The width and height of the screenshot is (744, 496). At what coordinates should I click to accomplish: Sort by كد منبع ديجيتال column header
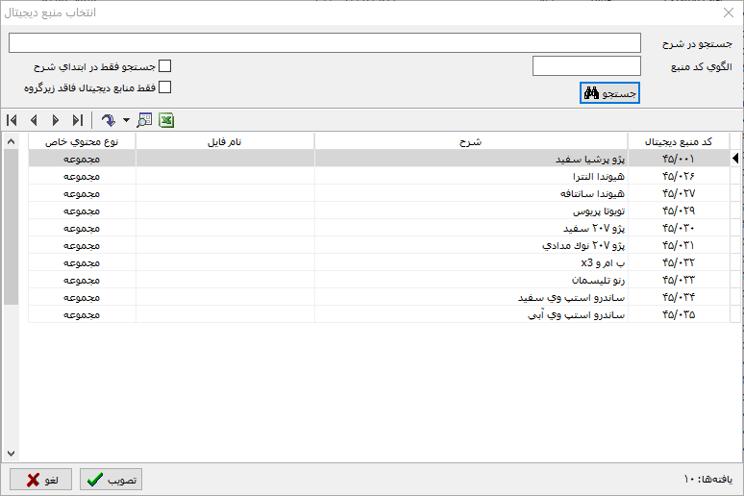click(x=679, y=141)
